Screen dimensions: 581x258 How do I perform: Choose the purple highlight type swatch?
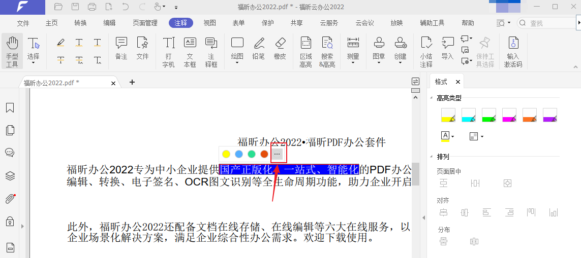click(x=550, y=115)
